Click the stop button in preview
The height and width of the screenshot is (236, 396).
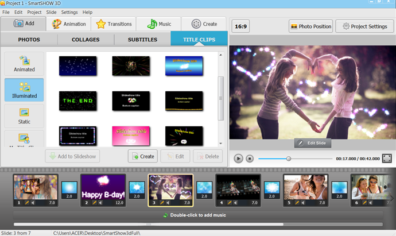pyautogui.click(x=250, y=158)
